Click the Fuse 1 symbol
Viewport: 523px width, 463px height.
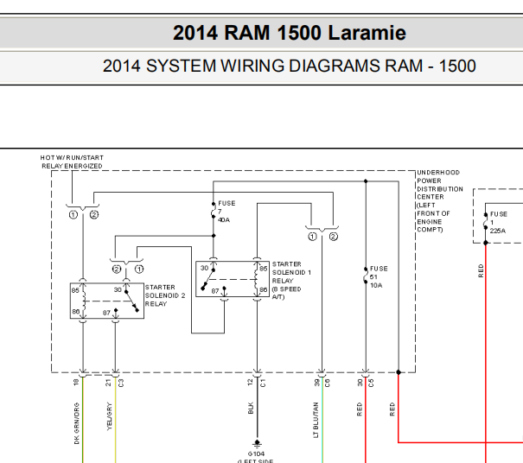[486, 221]
